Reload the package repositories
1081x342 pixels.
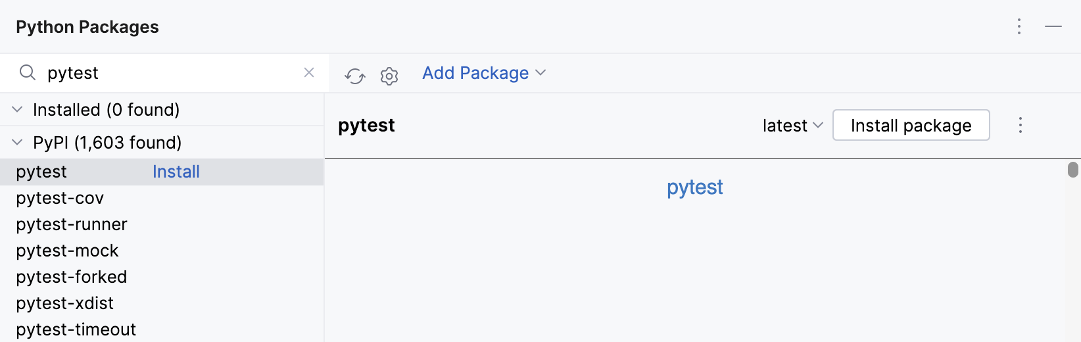coord(355,76)
